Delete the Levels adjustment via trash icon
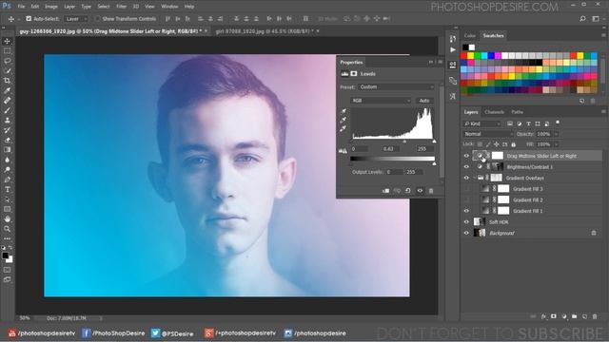609x342 pixels. pyautogui.click(x=431, y=191)
